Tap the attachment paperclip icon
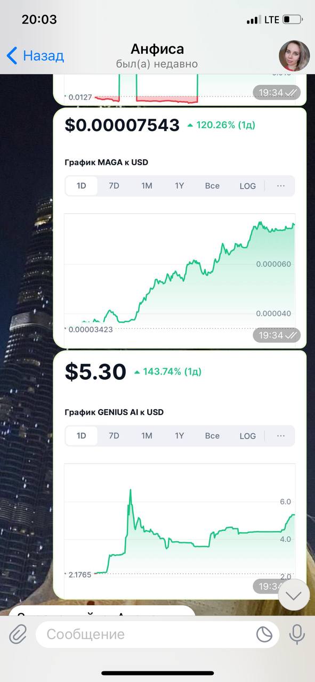This screenshot has height=682, width=315. point(18,634)
